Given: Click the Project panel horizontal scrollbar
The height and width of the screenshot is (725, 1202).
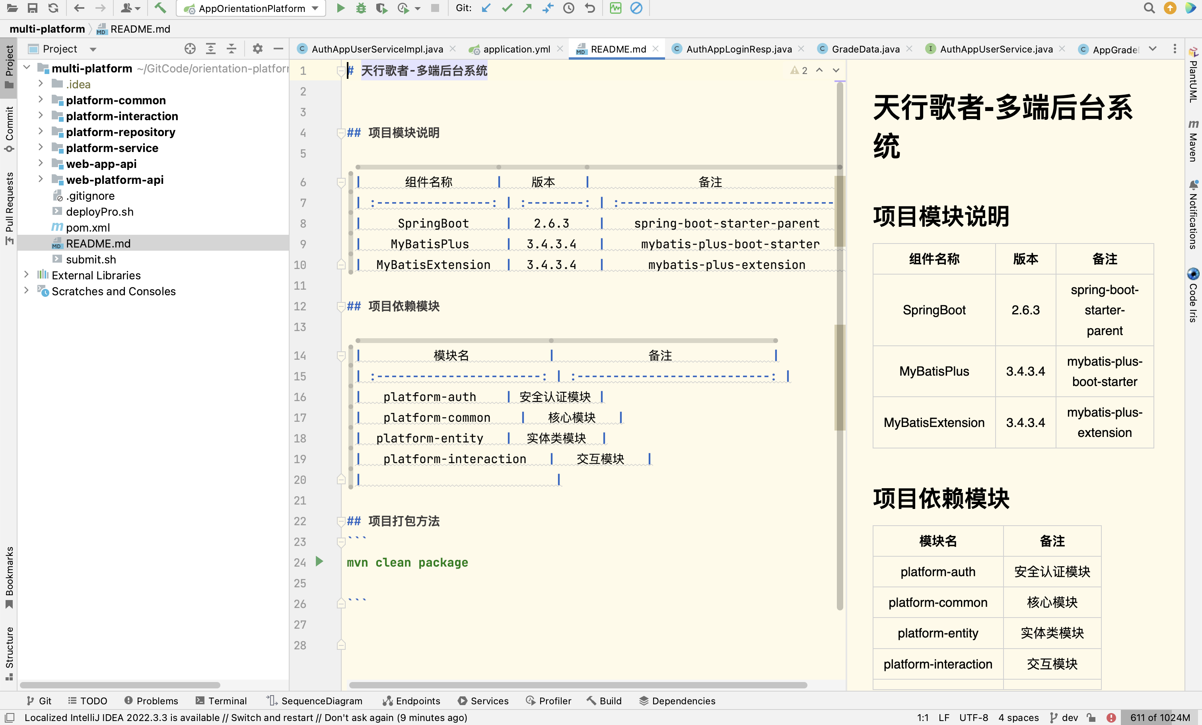Looking at the screenshot, I should coord(120,685).
